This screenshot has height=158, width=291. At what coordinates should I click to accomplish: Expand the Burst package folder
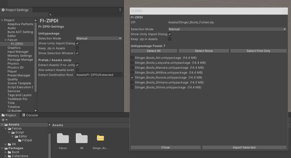point(6,152)
